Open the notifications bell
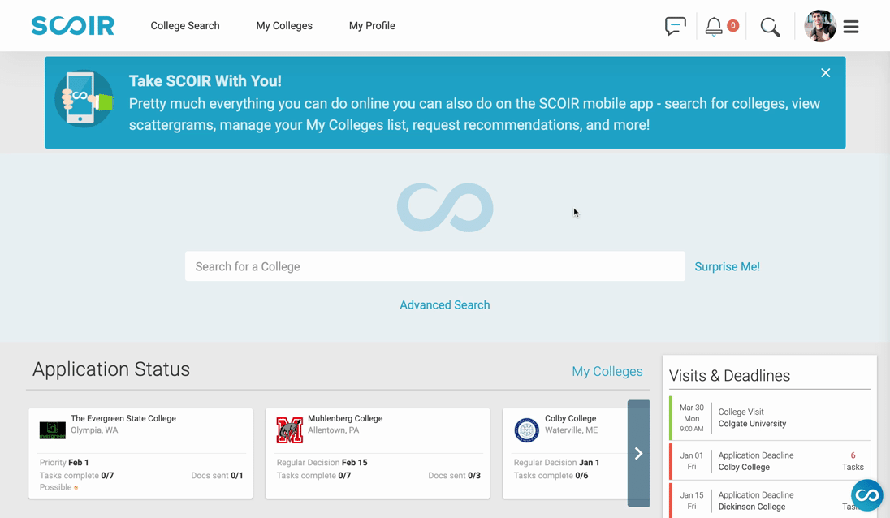The width and height of the screenshot is (890, 518). pos(714,26)
